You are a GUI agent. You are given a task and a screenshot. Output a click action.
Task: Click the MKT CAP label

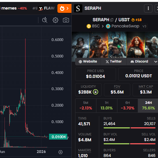[146, 87]
